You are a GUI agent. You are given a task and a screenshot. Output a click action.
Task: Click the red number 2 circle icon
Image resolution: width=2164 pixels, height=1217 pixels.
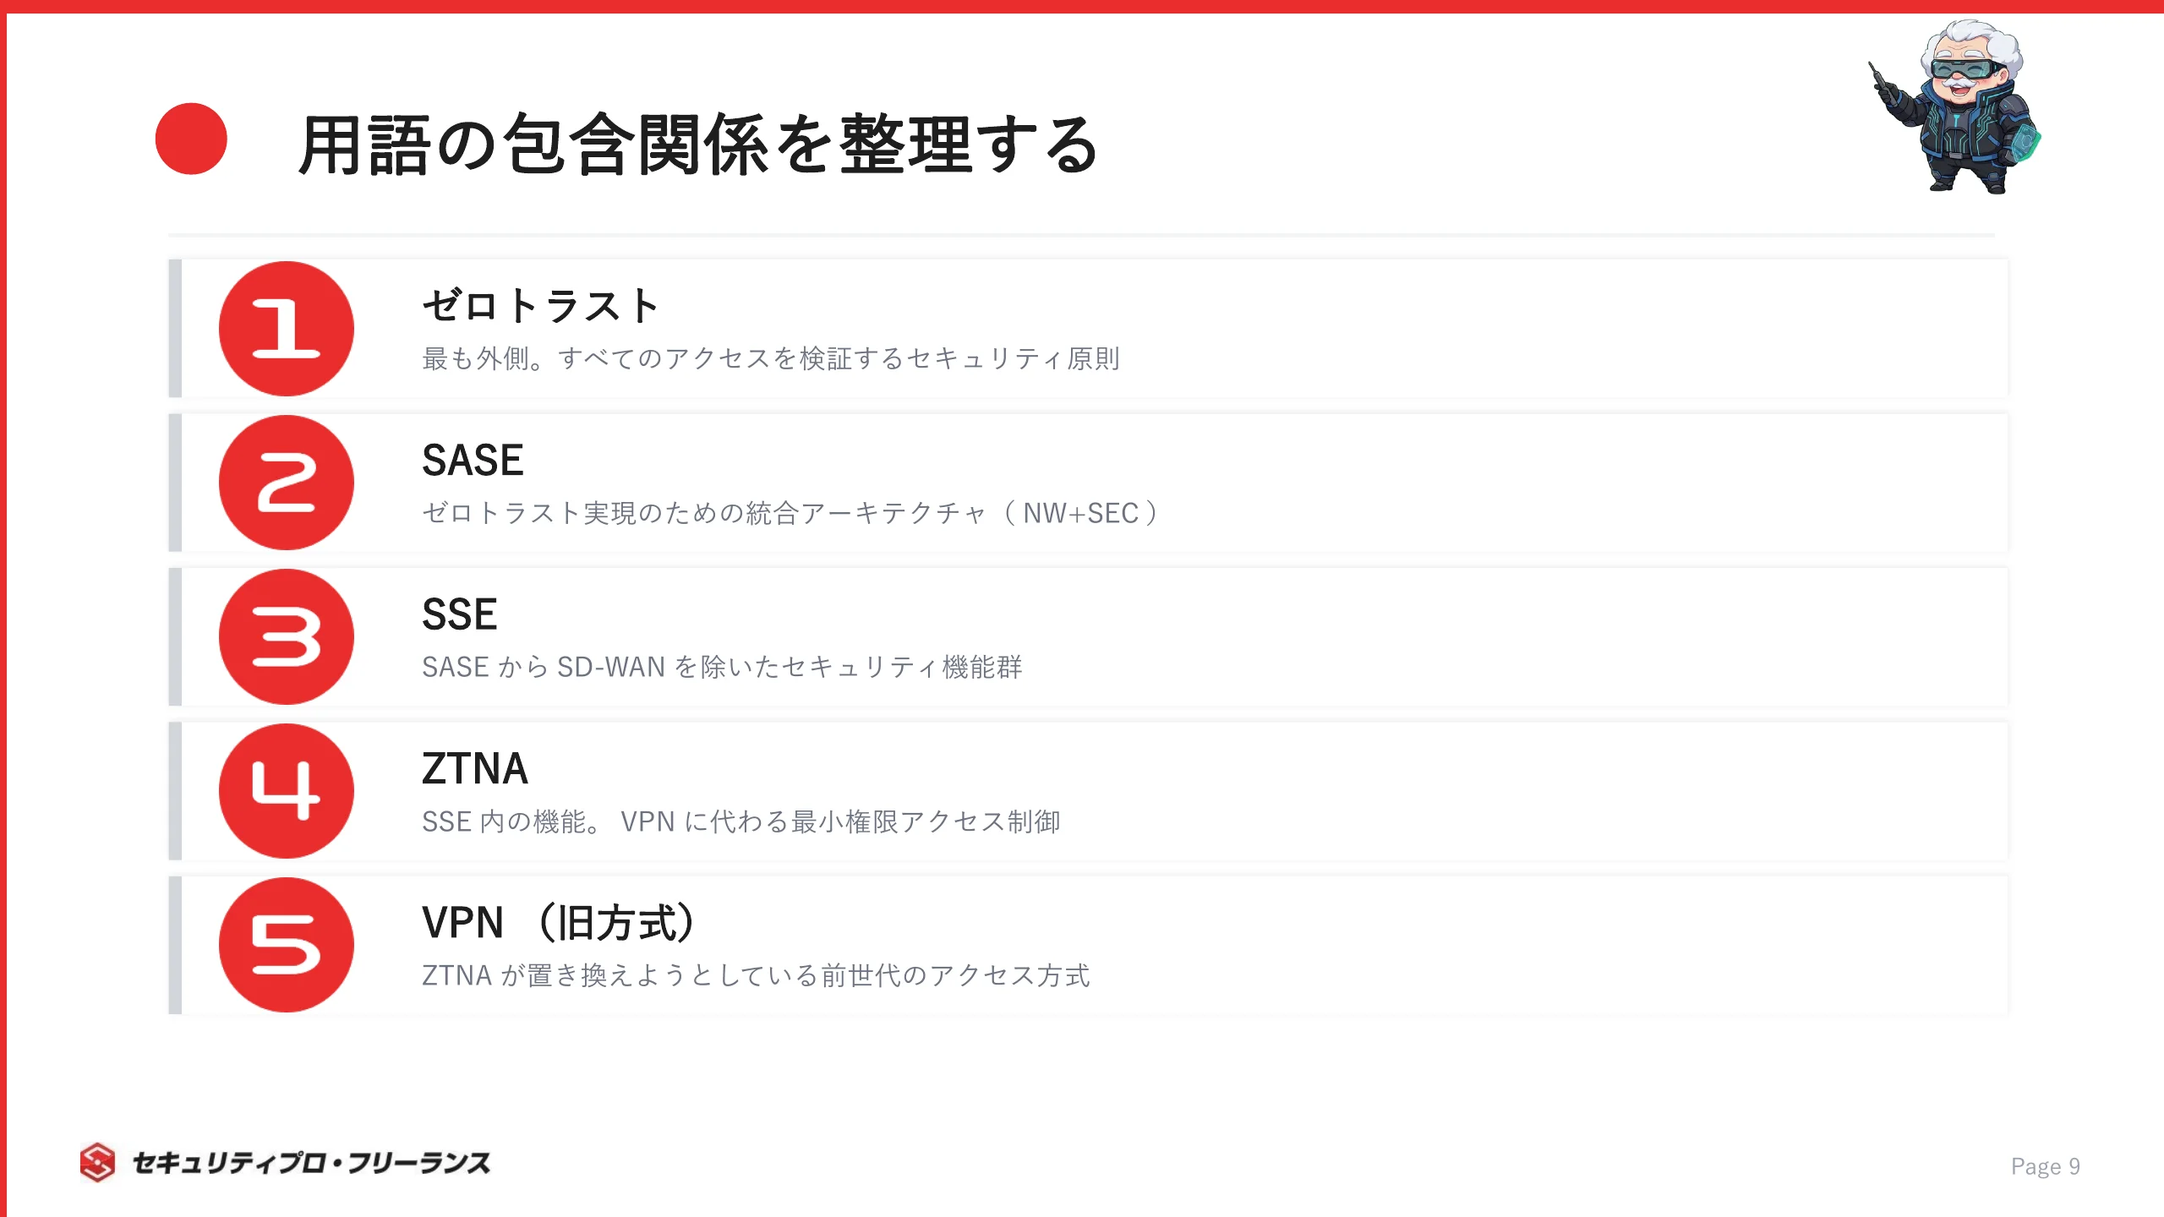pyautogui.click(x=286, y=483)
